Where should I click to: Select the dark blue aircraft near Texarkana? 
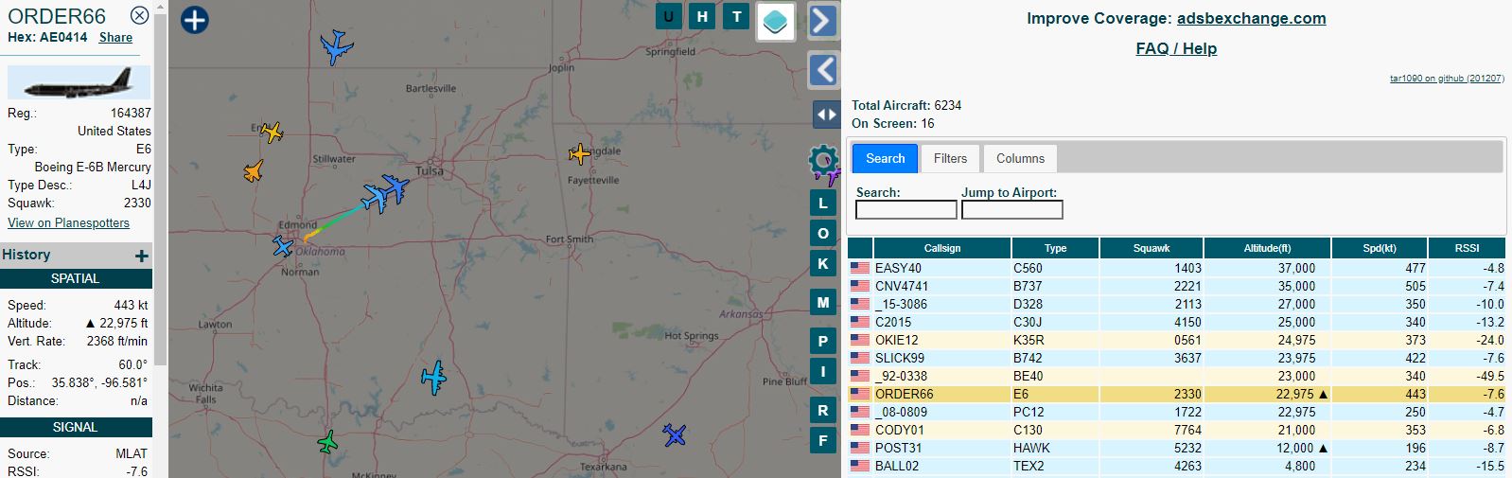[674, 435]
